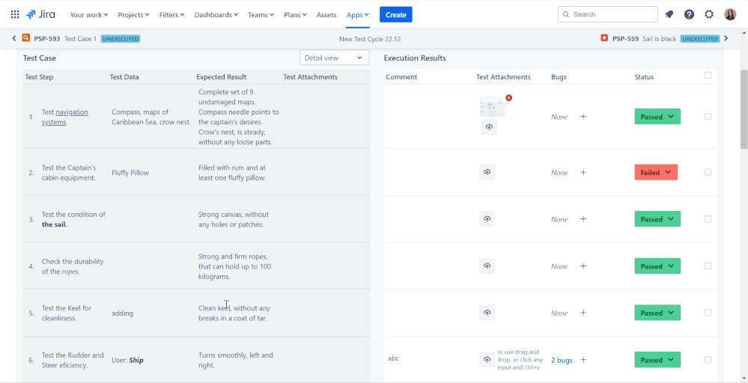Image resolution: width=748 pixels, height=383 pixels.
Task: Open the Apps menu
Action: pos(358,15)
